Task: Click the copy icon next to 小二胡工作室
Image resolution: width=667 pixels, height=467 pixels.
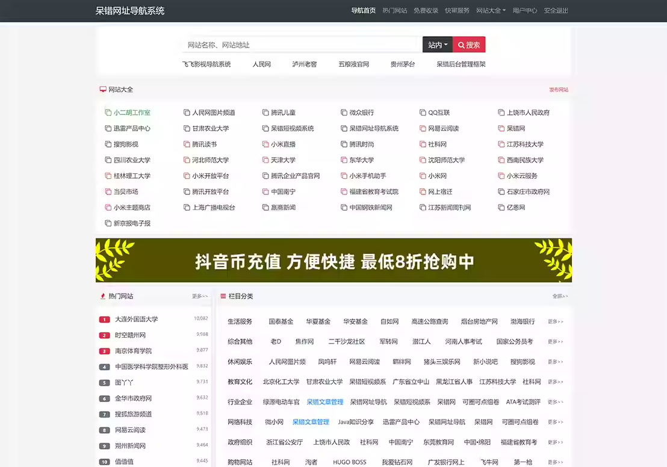Action: [108, 113]
